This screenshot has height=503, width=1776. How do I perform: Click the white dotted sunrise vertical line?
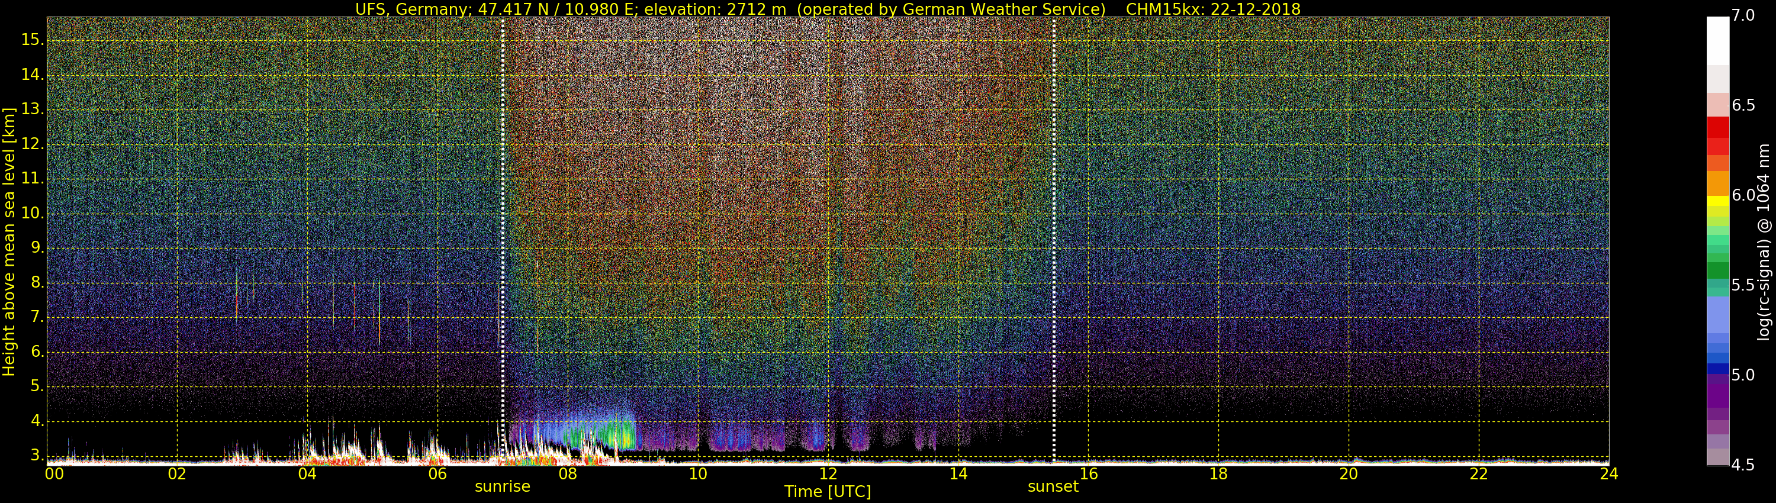pyautogui.click(x=503, y=207)
